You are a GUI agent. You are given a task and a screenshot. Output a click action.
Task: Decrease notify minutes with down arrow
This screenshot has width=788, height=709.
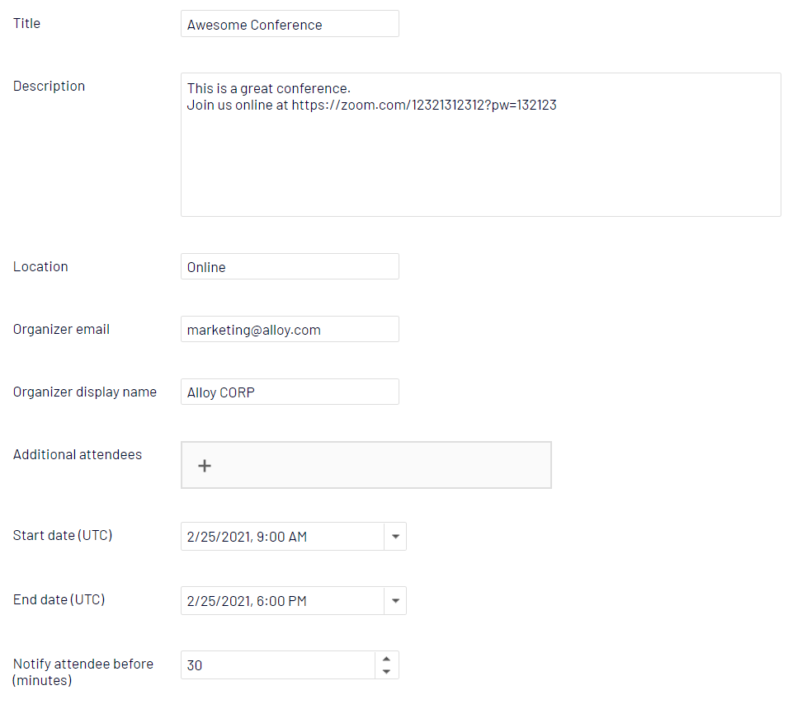386,672
